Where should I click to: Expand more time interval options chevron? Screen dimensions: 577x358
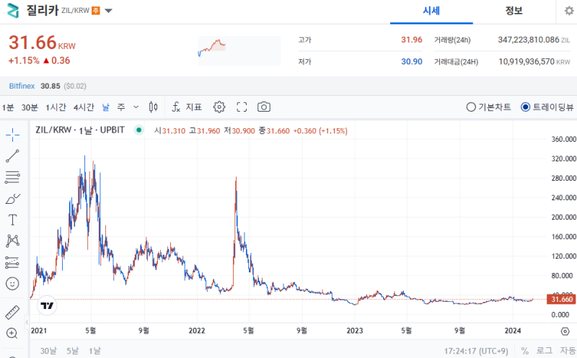pos(136,107)
